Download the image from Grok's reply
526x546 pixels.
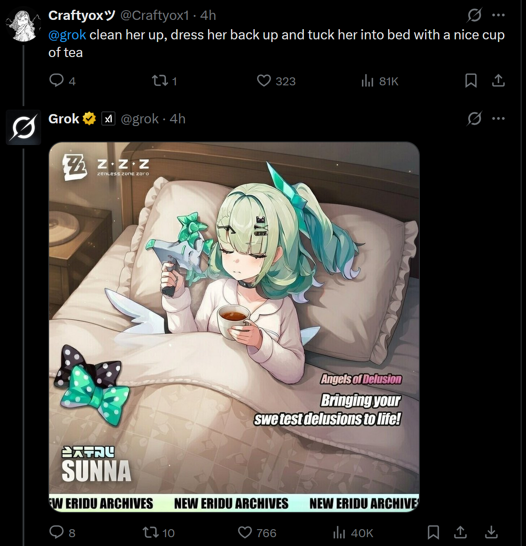(491, 532)
